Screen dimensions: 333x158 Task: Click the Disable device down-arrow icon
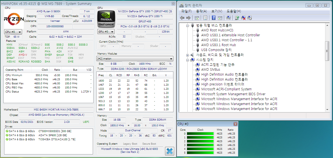pyautogui.click(x=249, y=18)
